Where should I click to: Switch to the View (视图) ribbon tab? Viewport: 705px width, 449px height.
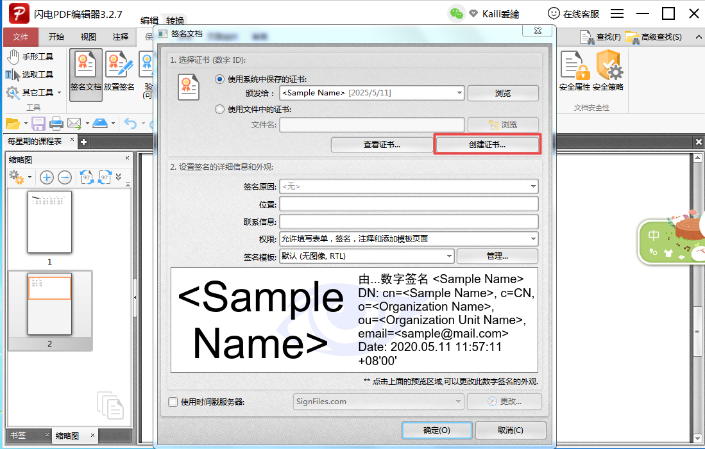click(x=89, y=37)
